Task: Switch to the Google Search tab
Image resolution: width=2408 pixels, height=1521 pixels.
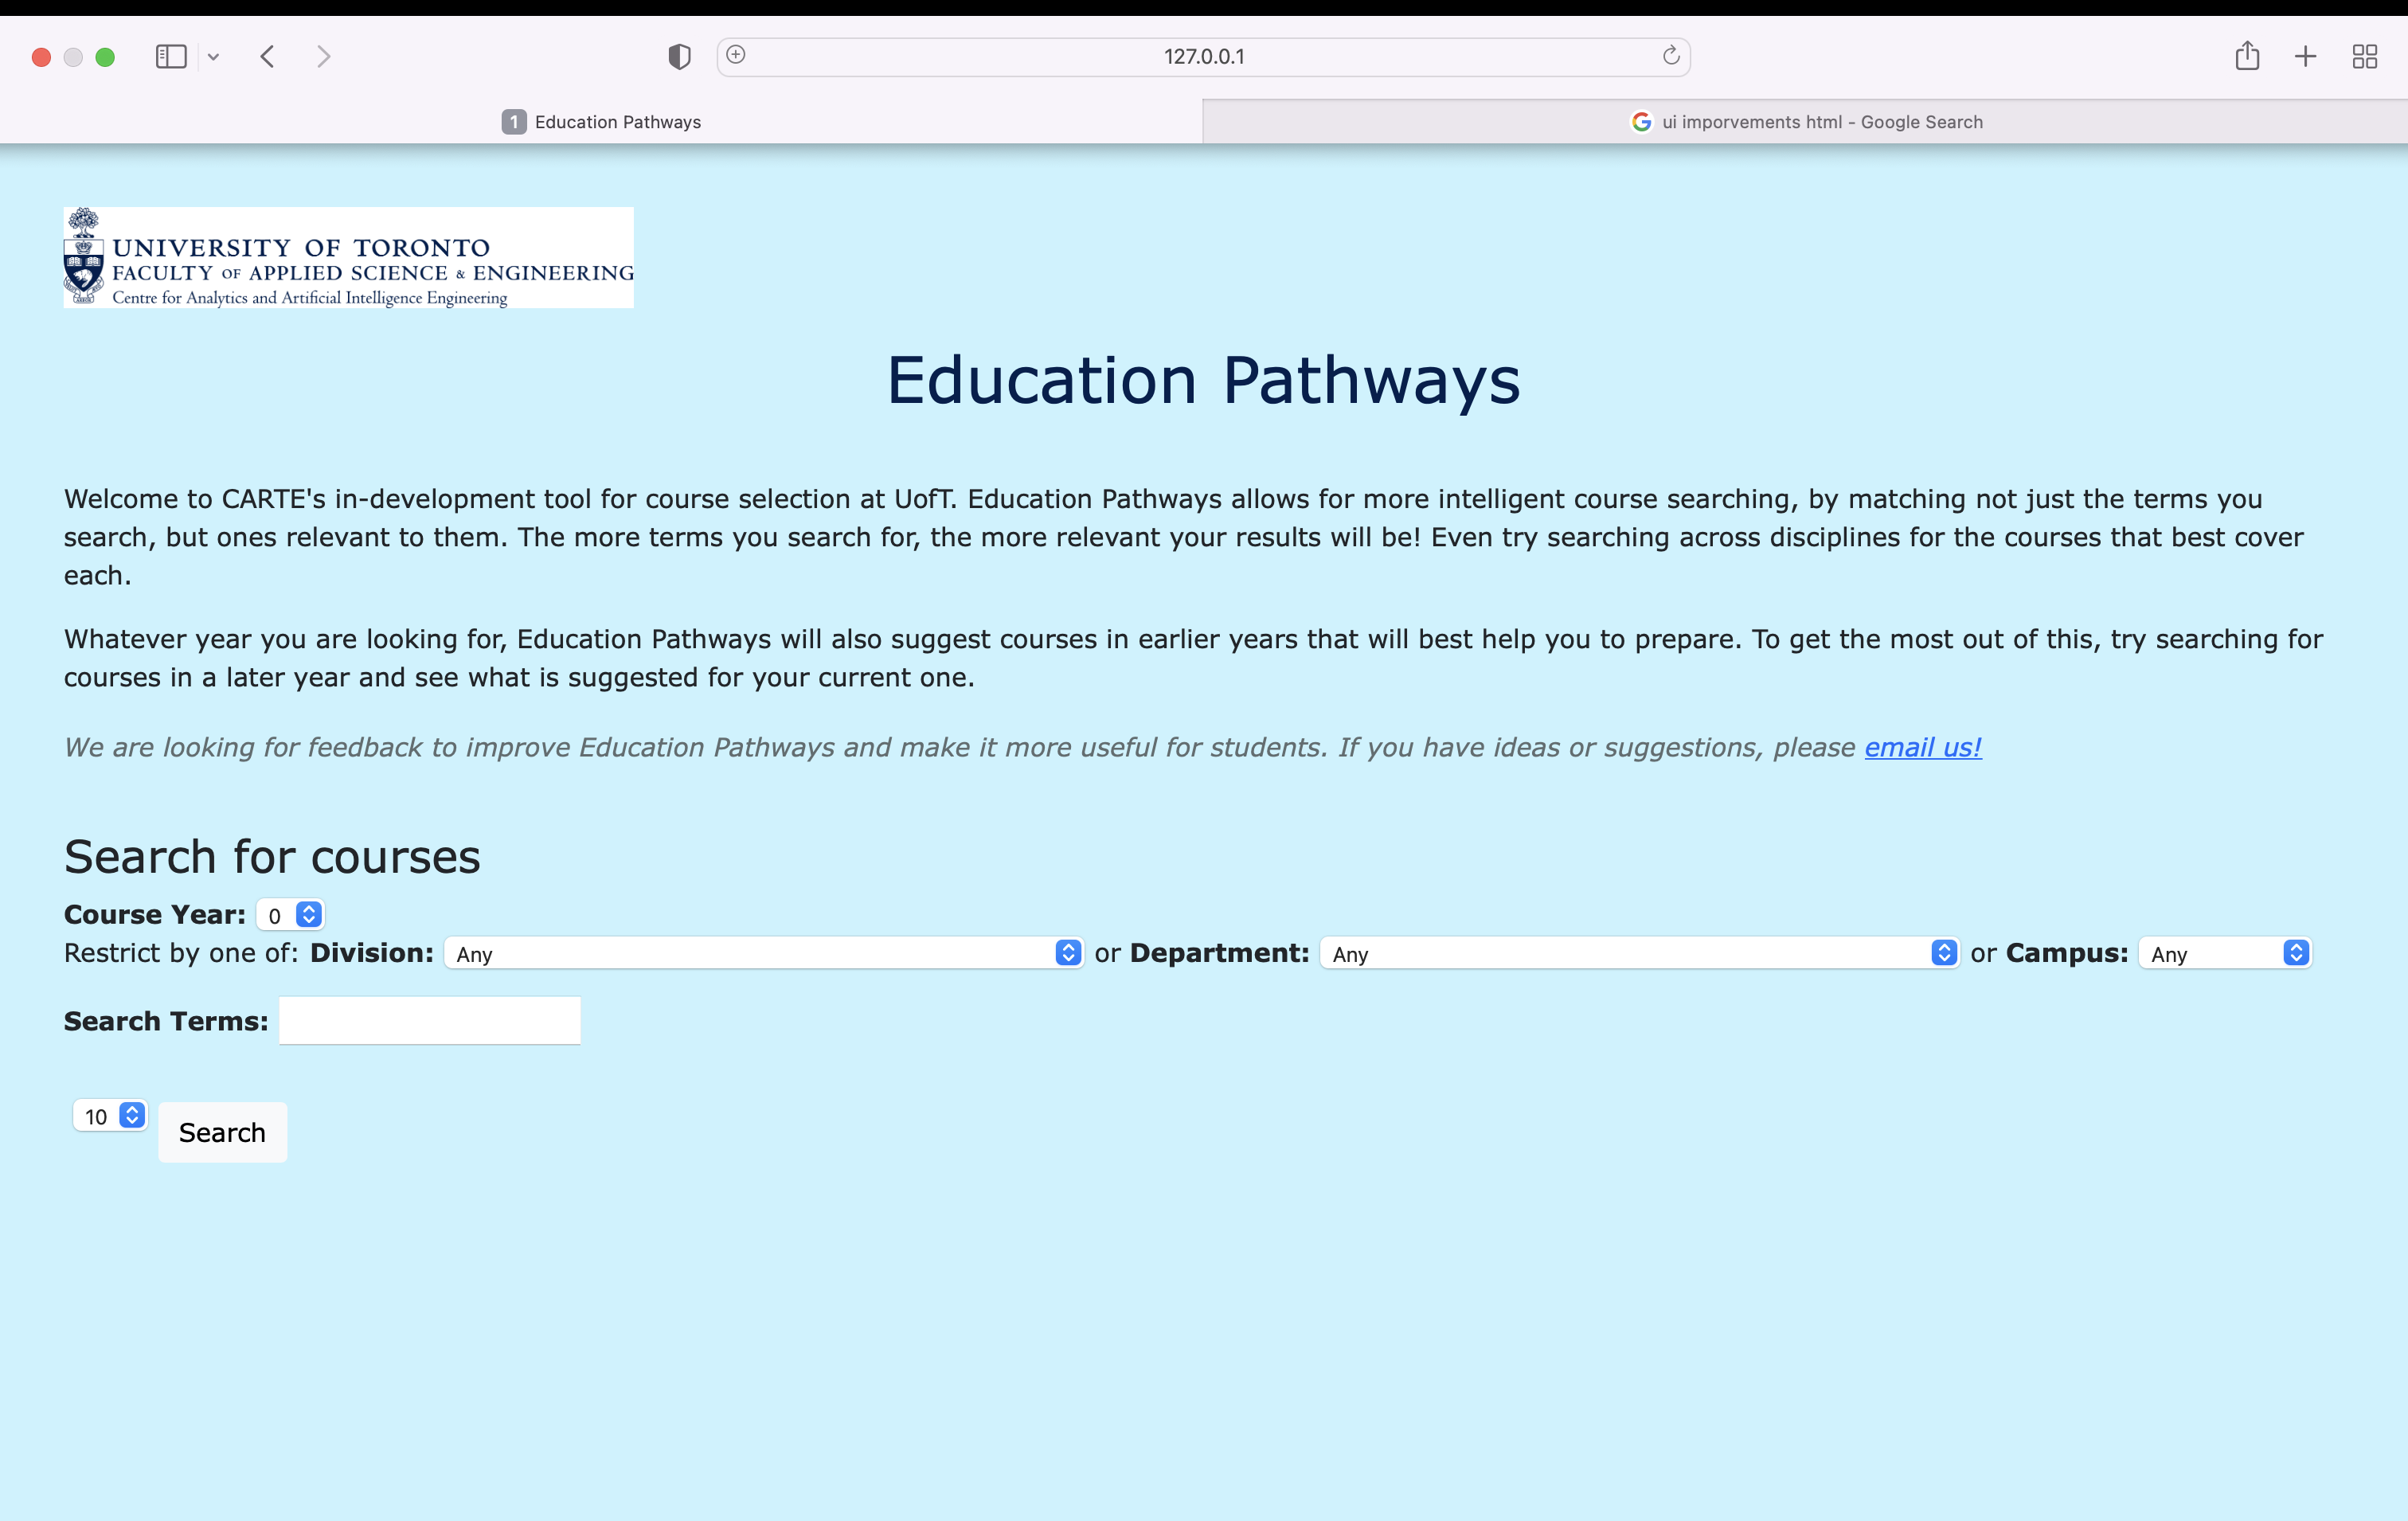Action: coord(1806,122)
